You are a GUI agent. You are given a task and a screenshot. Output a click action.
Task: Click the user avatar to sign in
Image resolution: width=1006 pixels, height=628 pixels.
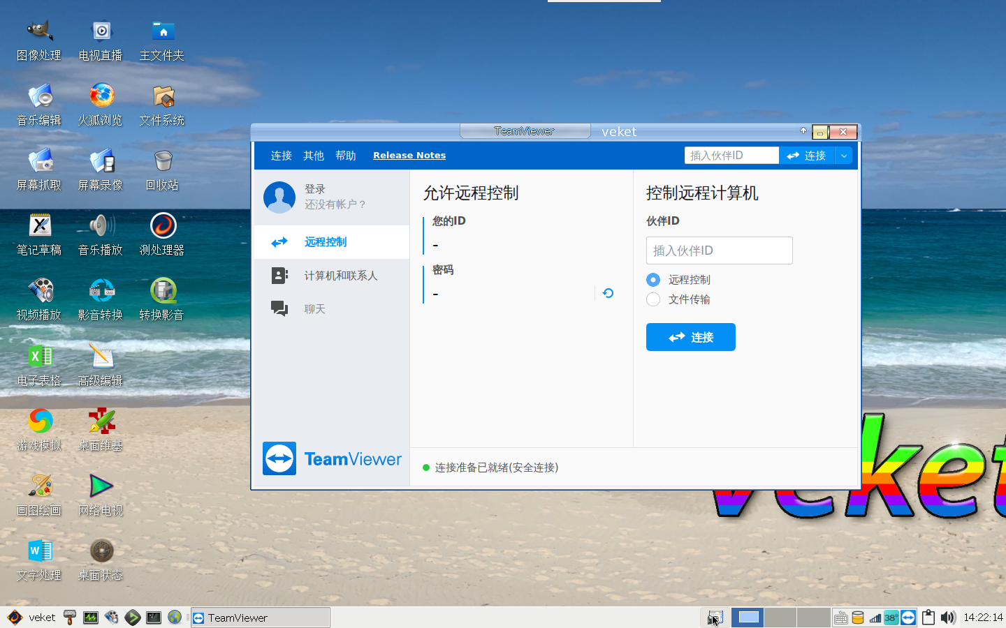pos(279,197)
